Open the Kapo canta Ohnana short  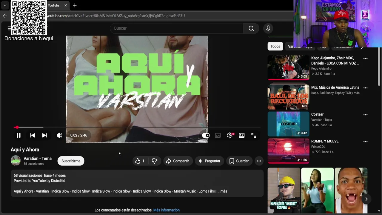point(284,191)
